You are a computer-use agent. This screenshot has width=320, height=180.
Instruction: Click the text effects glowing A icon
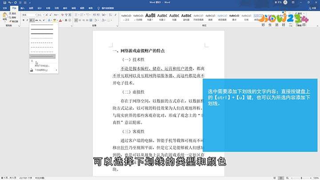tap(49, 20)
